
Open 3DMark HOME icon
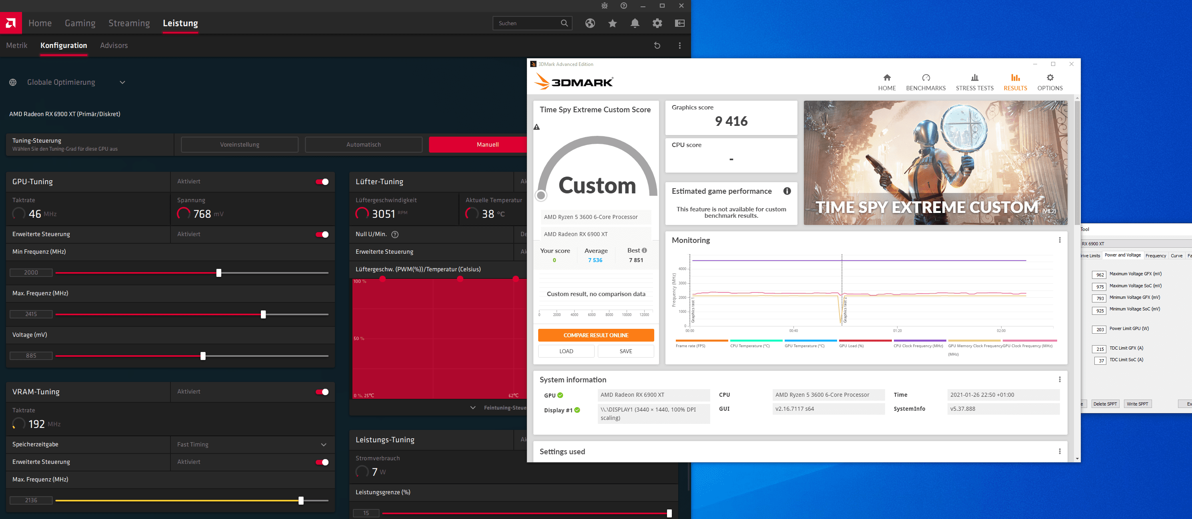point(887,78)
